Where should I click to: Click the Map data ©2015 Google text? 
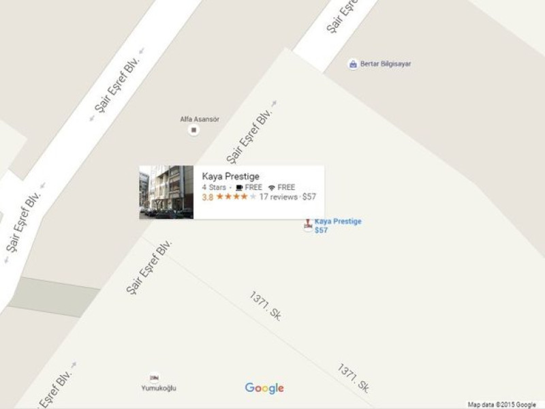coord(501,404)
